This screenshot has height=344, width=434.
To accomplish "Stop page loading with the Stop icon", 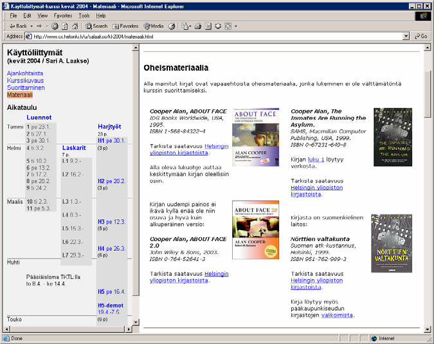I will [55, 26].
